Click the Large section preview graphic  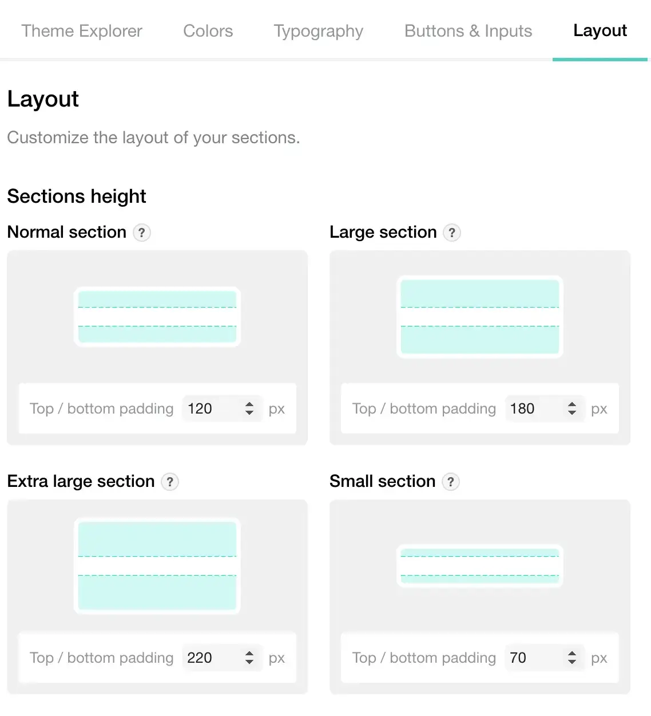pyautogui.click(x=480, y=317)
